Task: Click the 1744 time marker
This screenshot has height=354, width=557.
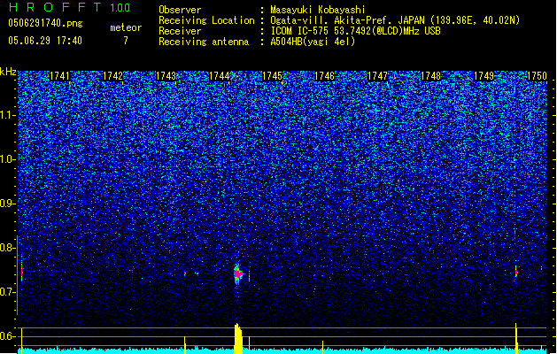Action: tap(220, 76)
